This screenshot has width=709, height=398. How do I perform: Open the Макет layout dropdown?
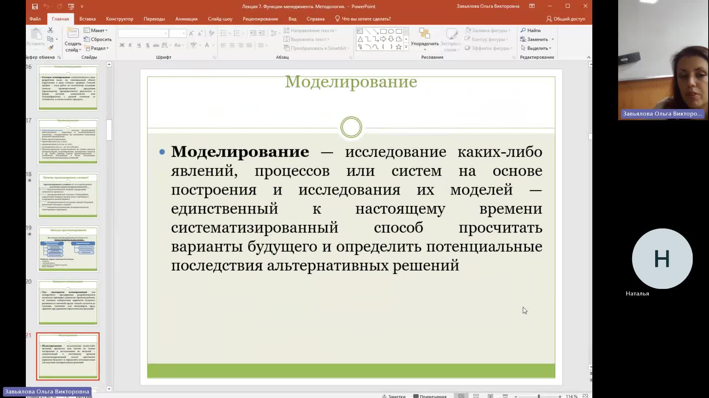pyautogui.click(x=96, y=30)
